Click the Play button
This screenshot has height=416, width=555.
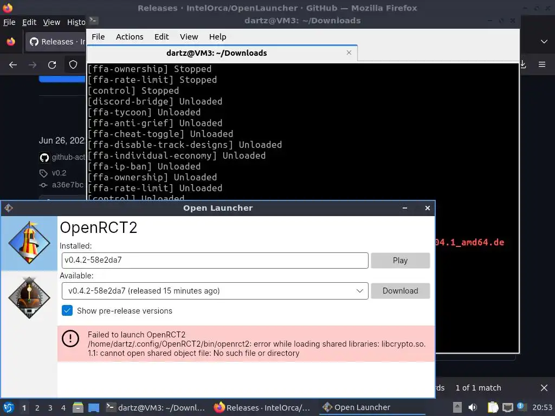pyautogui.click(x=401, y=261)
